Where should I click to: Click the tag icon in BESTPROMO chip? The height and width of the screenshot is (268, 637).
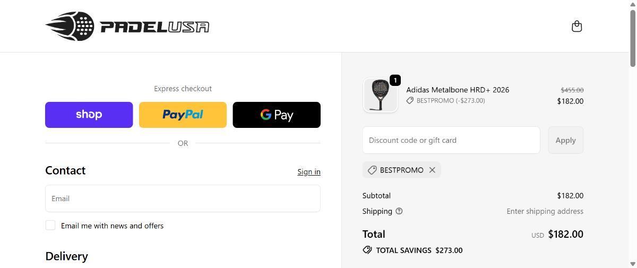[372, 170]
